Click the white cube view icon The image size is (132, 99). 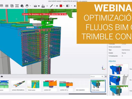(x=27, y=6)
